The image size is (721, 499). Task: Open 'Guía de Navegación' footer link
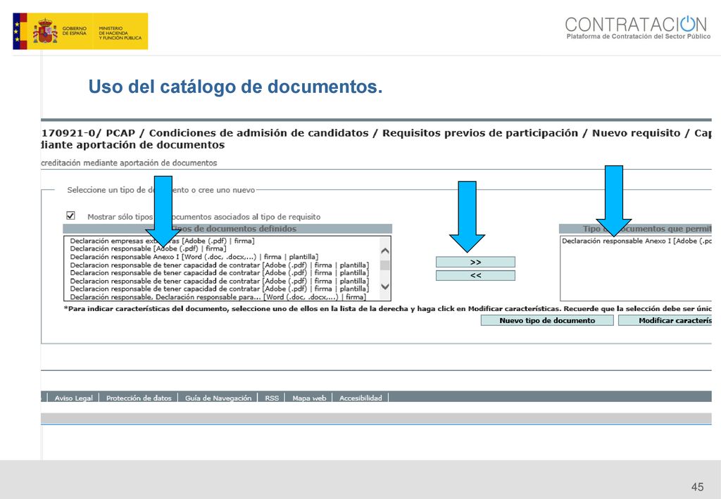coord(218,398)
